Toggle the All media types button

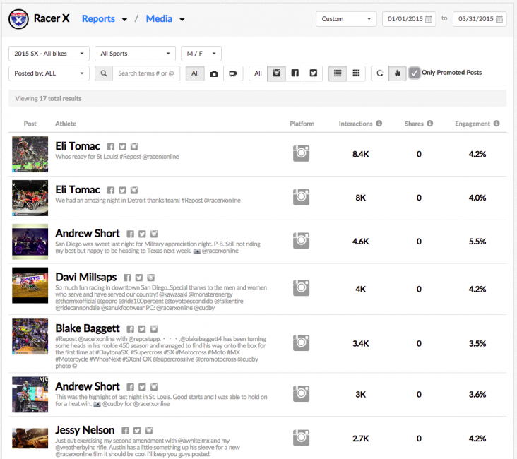[x=195, y=73]
